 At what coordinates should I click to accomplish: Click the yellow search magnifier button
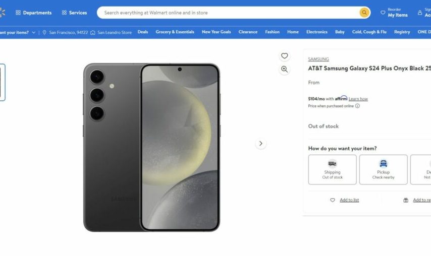click(x=364, y=13)
